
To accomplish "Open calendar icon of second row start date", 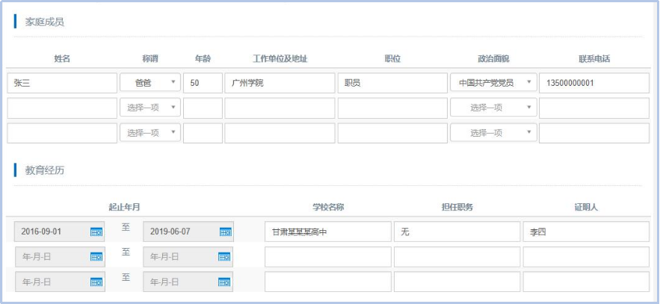I will pyautogui.click(x=96, y=257).
